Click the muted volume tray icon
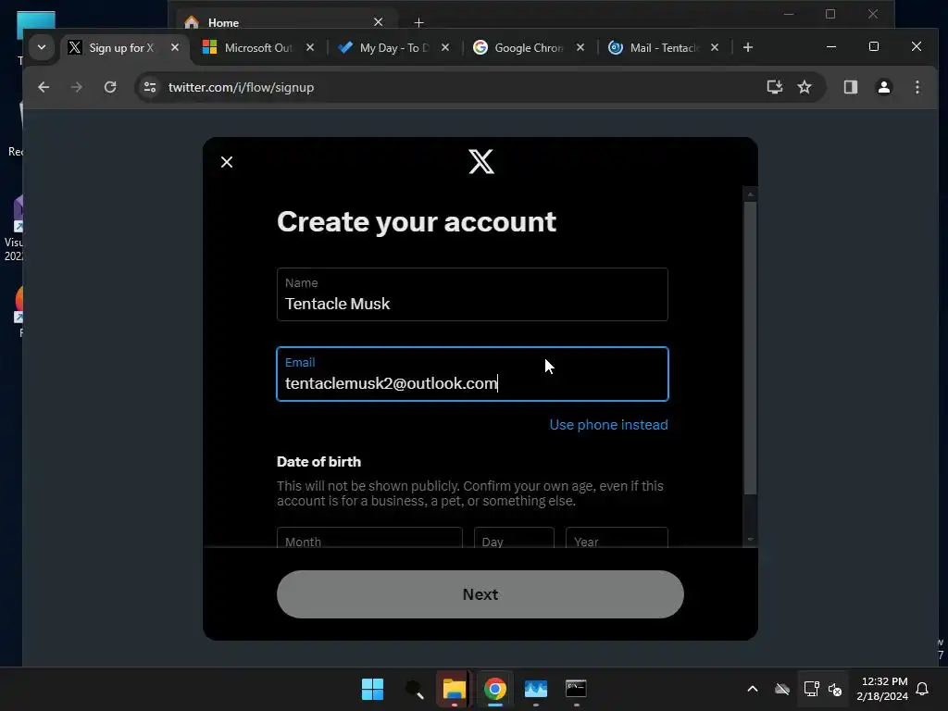Screen dimensions: 948x711 [x=835, y=689]
